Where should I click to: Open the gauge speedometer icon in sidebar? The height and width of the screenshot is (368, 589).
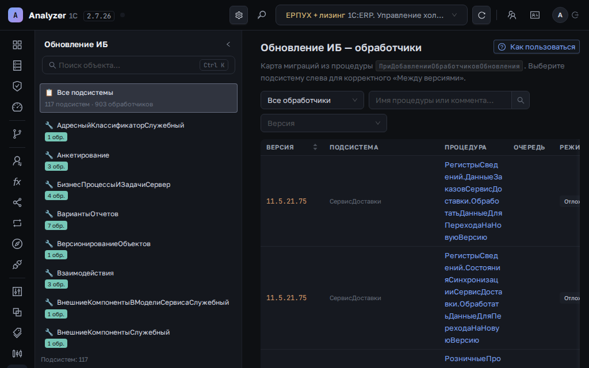point(17,108)
